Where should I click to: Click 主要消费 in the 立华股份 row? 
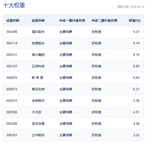click(x=66, y=135)
